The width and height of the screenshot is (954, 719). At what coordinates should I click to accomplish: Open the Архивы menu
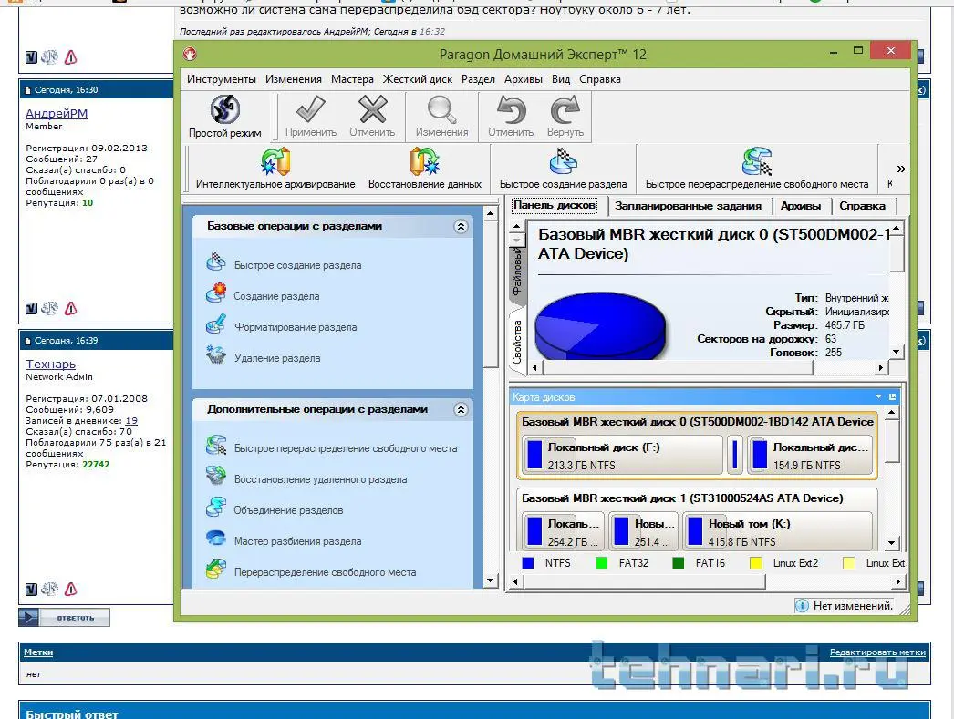pos(524,79)
